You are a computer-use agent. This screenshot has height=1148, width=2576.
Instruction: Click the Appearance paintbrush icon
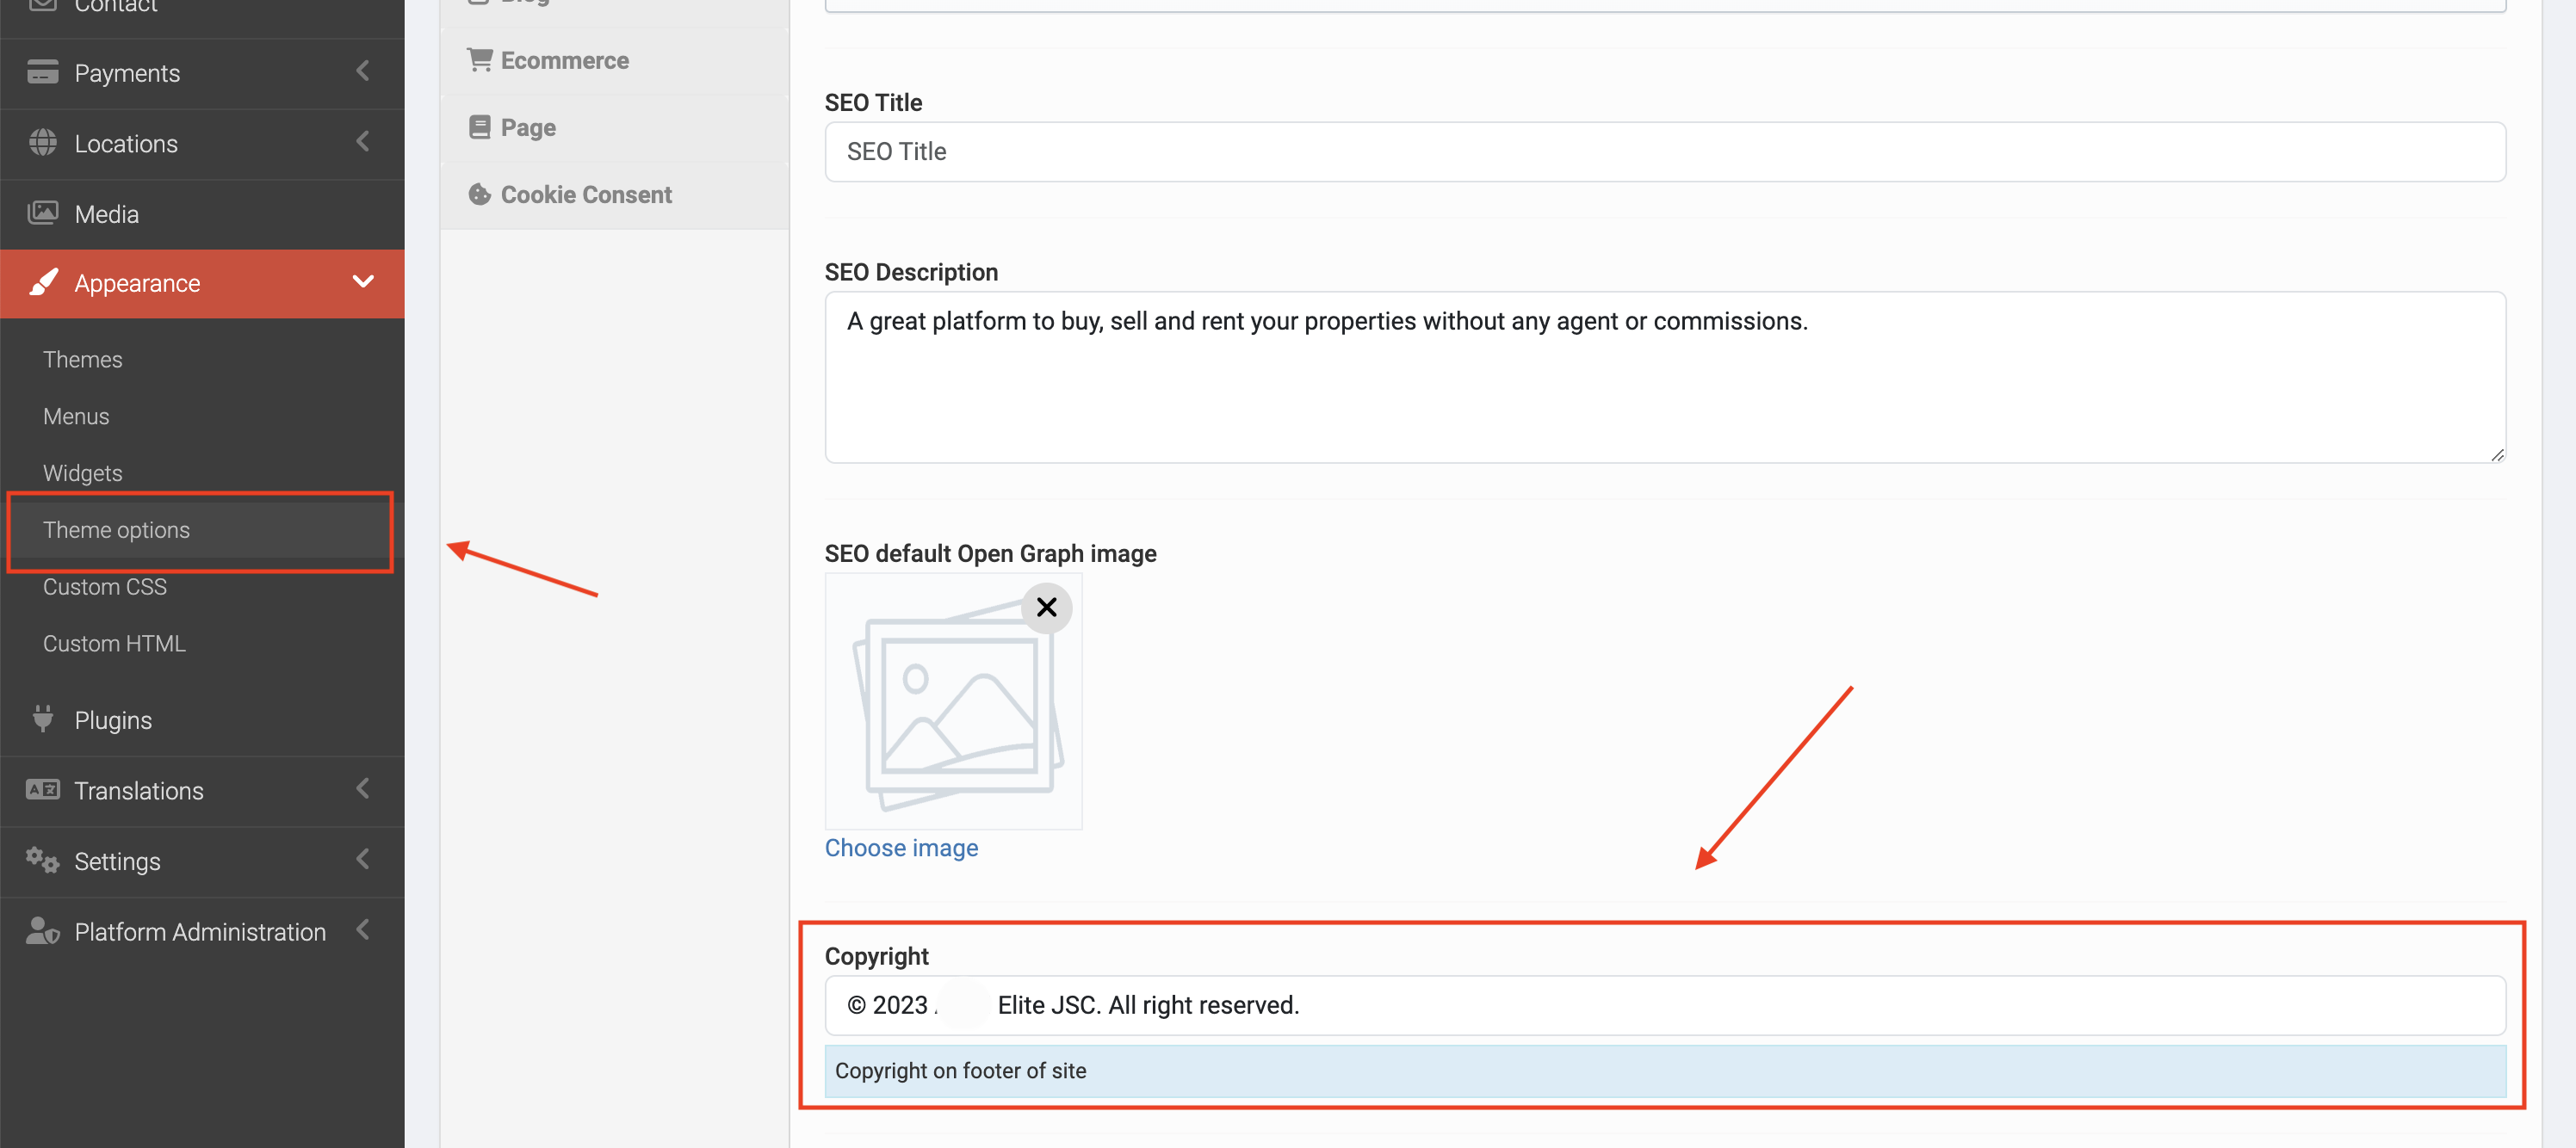coord(42,283)
